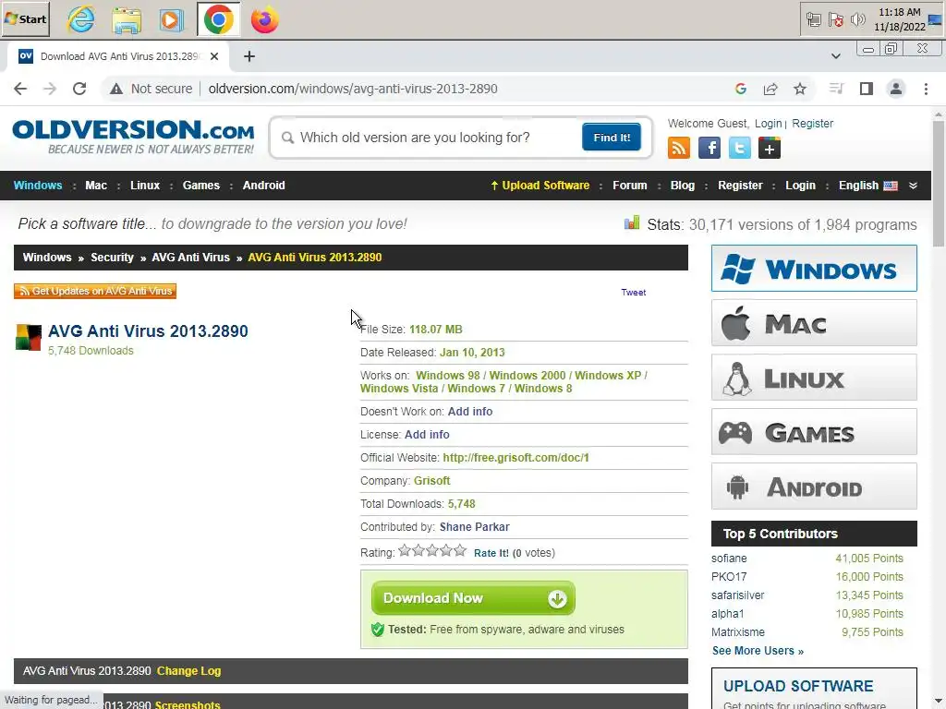
Task: Open the Chrome three-dot menu
Action: (x=926, y=90)
